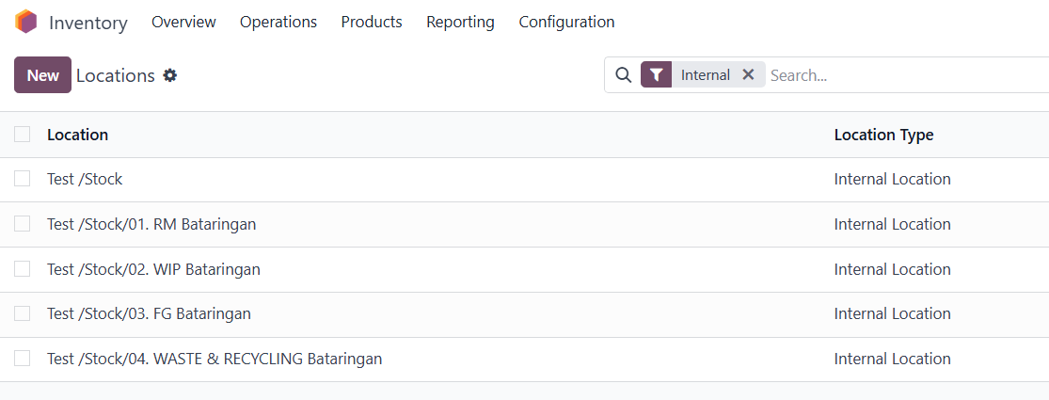Sort by the Location column header
Screen dimensions: 1049x400
[x=77, y=135]
